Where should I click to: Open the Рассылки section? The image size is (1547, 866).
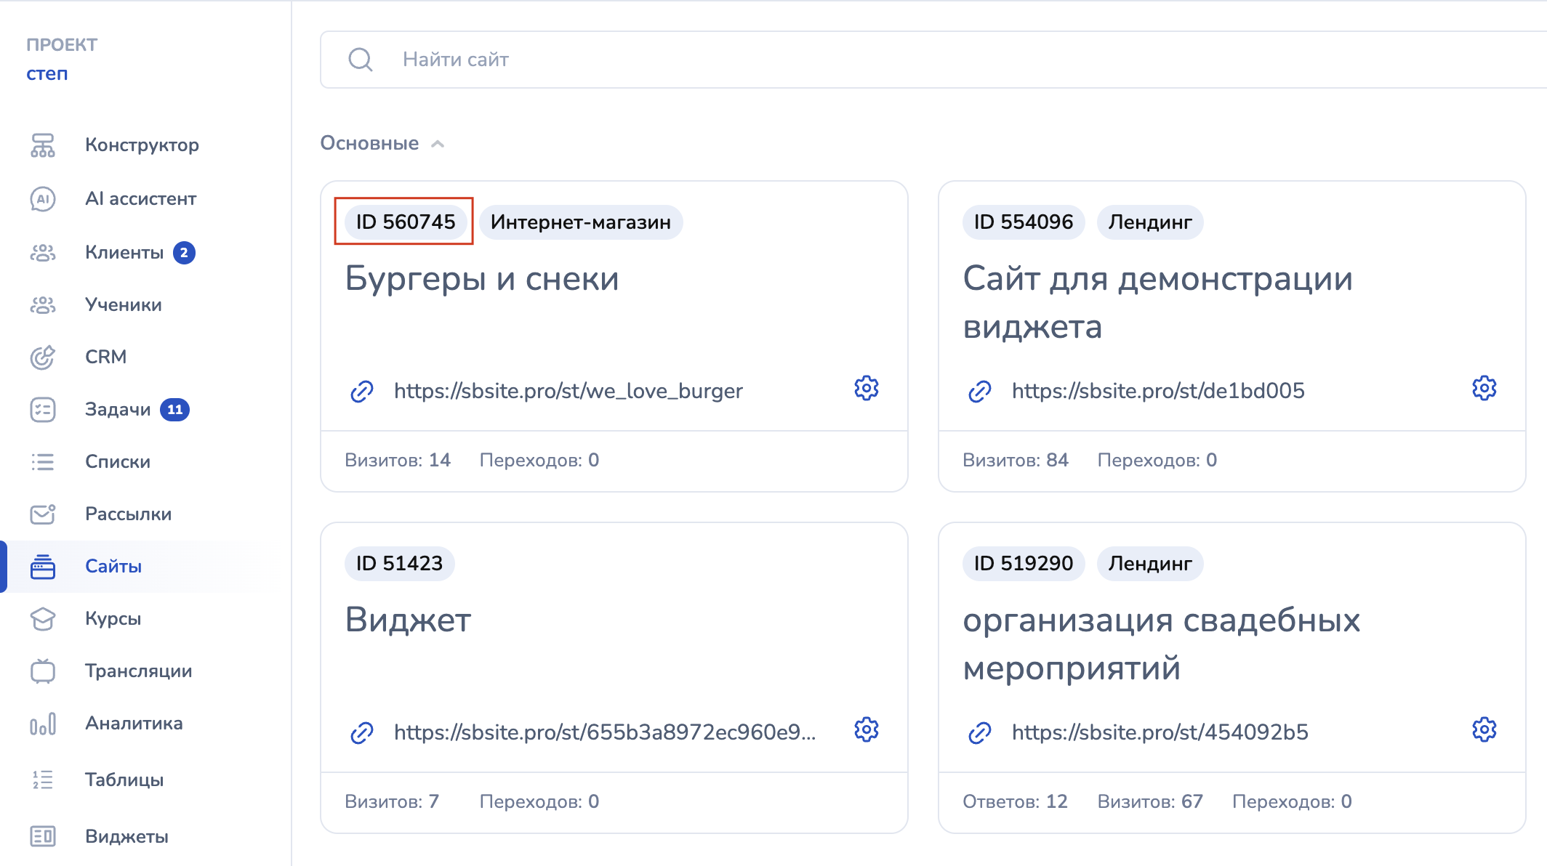coord(128,514)
